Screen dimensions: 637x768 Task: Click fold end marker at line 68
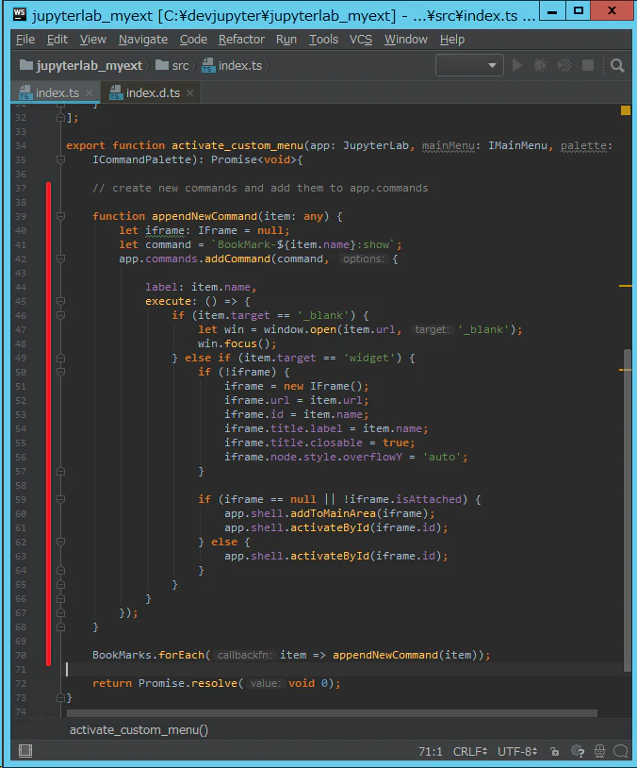60,626
